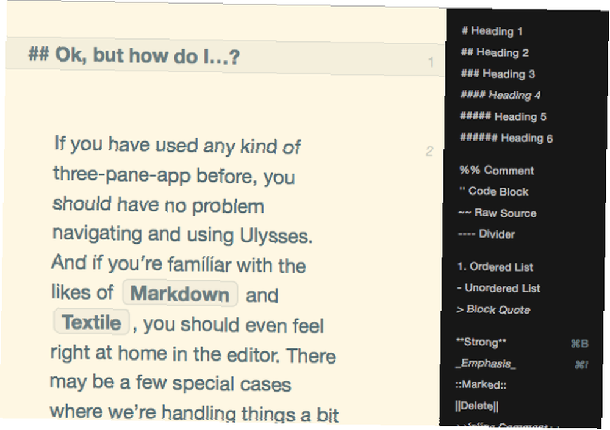Apply ::Marked:: highlight
This screenshot has height=430, width=610.
[x=481, y=384]
